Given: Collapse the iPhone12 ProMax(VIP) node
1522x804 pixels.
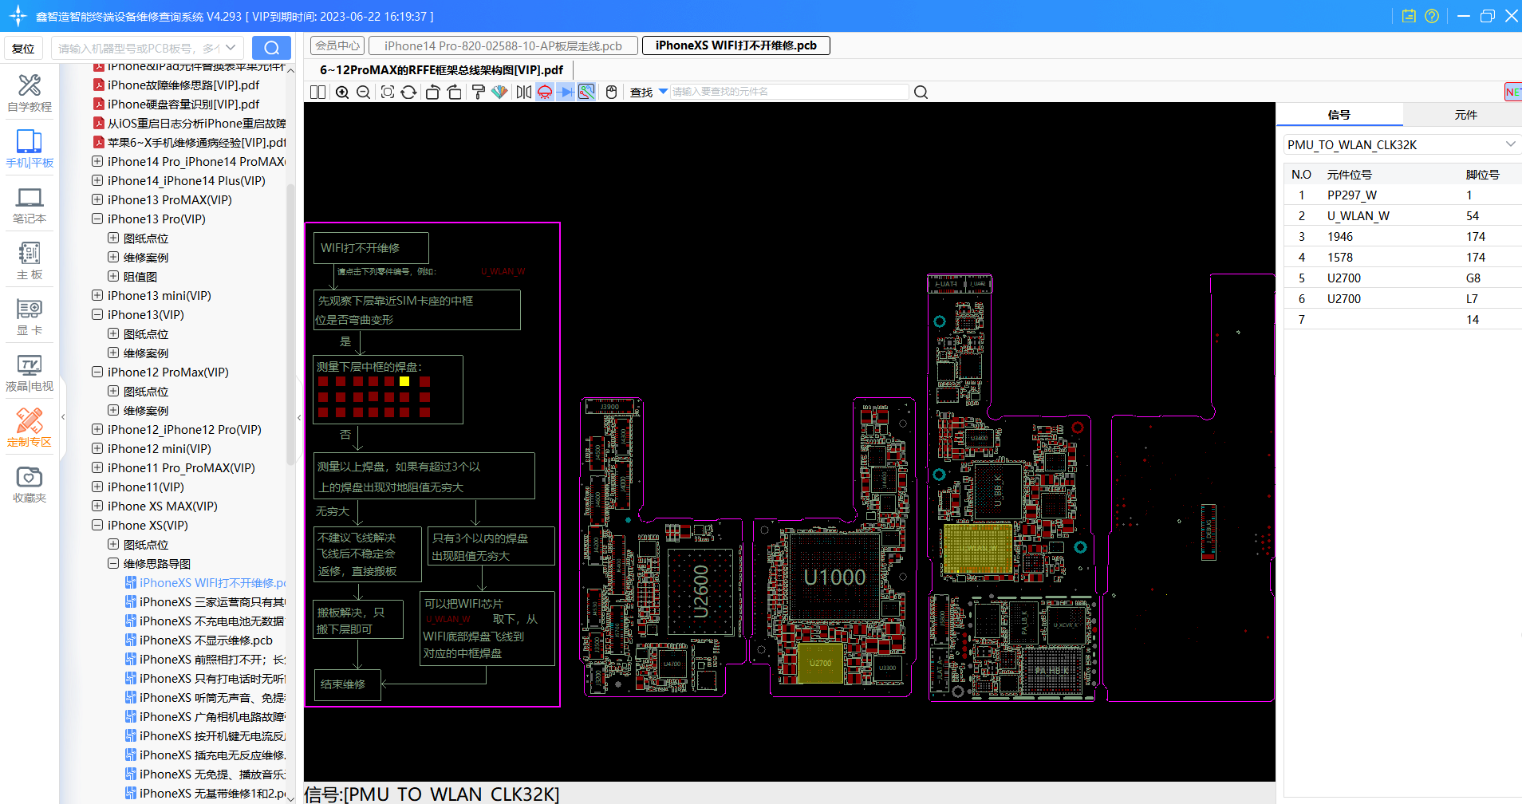Looking at the screenshot, I should click(x=97, y=372).
